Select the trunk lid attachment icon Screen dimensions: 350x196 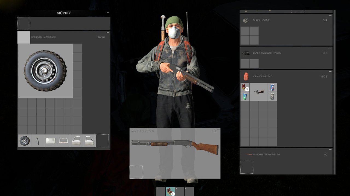point(63,141)
